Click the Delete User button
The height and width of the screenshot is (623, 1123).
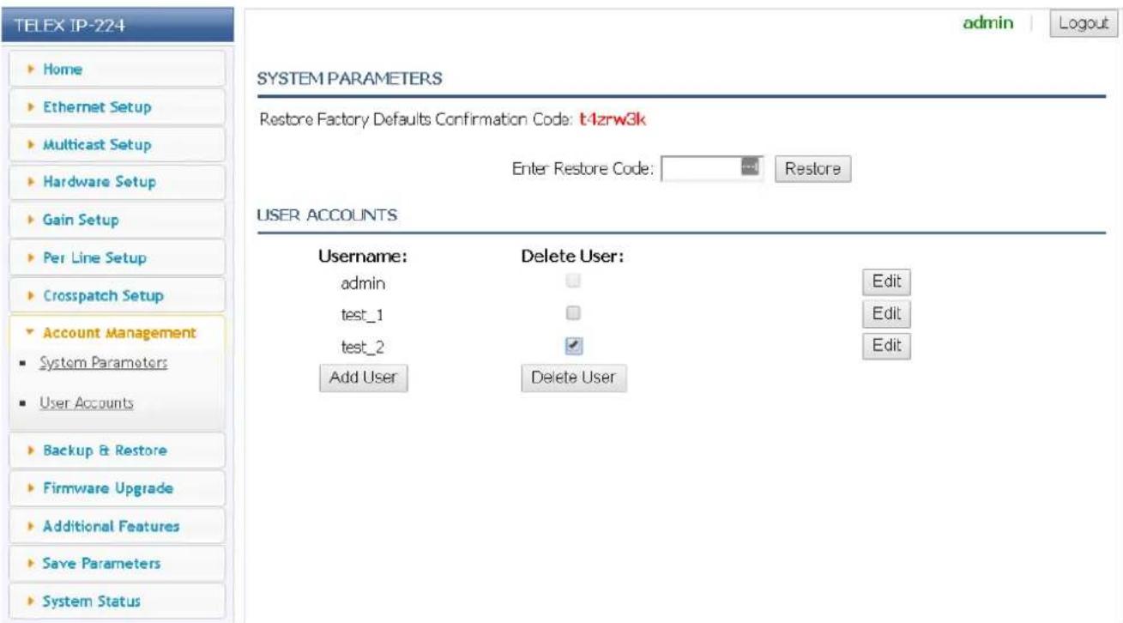(x=575, y=378)
